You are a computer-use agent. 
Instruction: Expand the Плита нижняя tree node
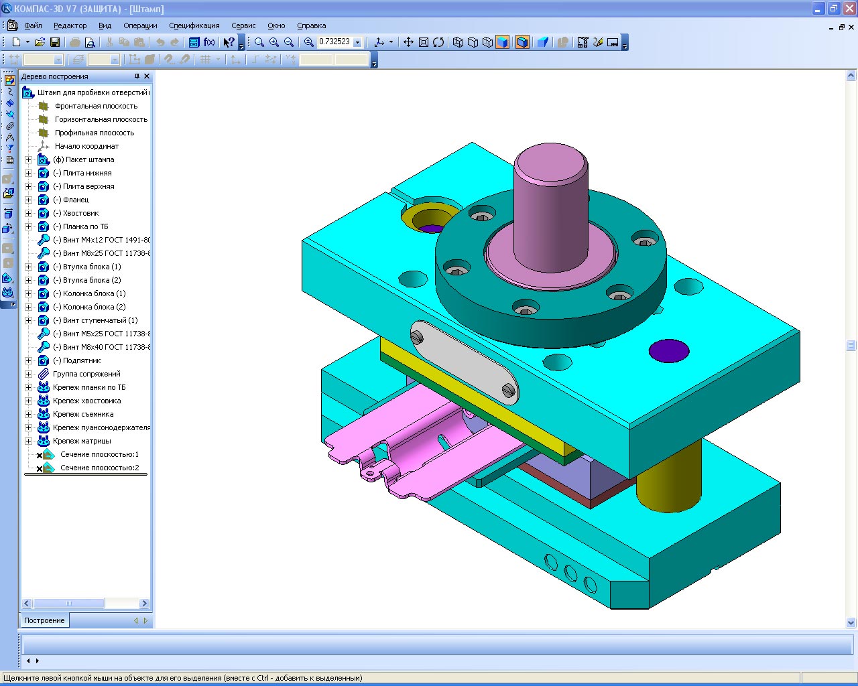click(x=28, y=173)
